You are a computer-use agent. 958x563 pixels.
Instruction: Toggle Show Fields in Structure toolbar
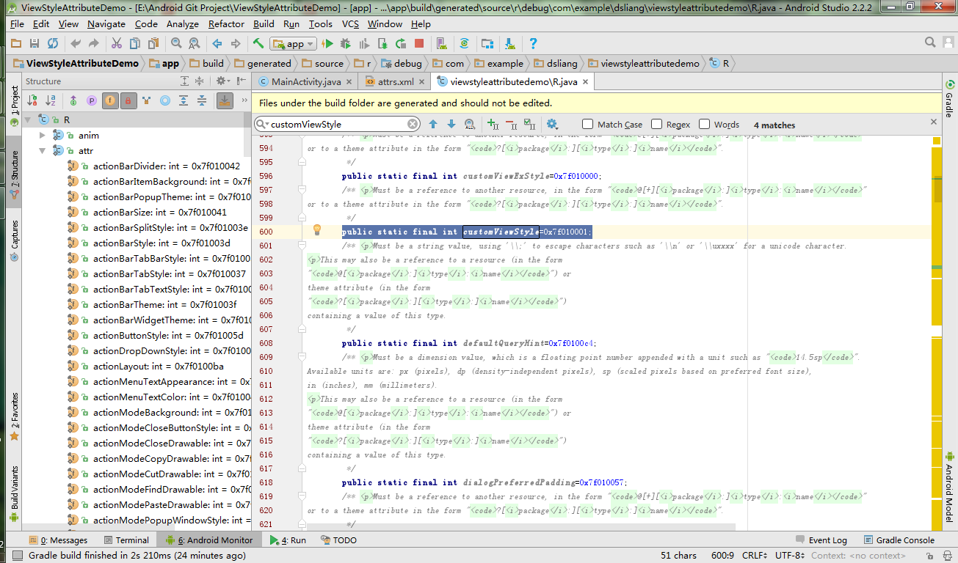click(x=110, y=100)
